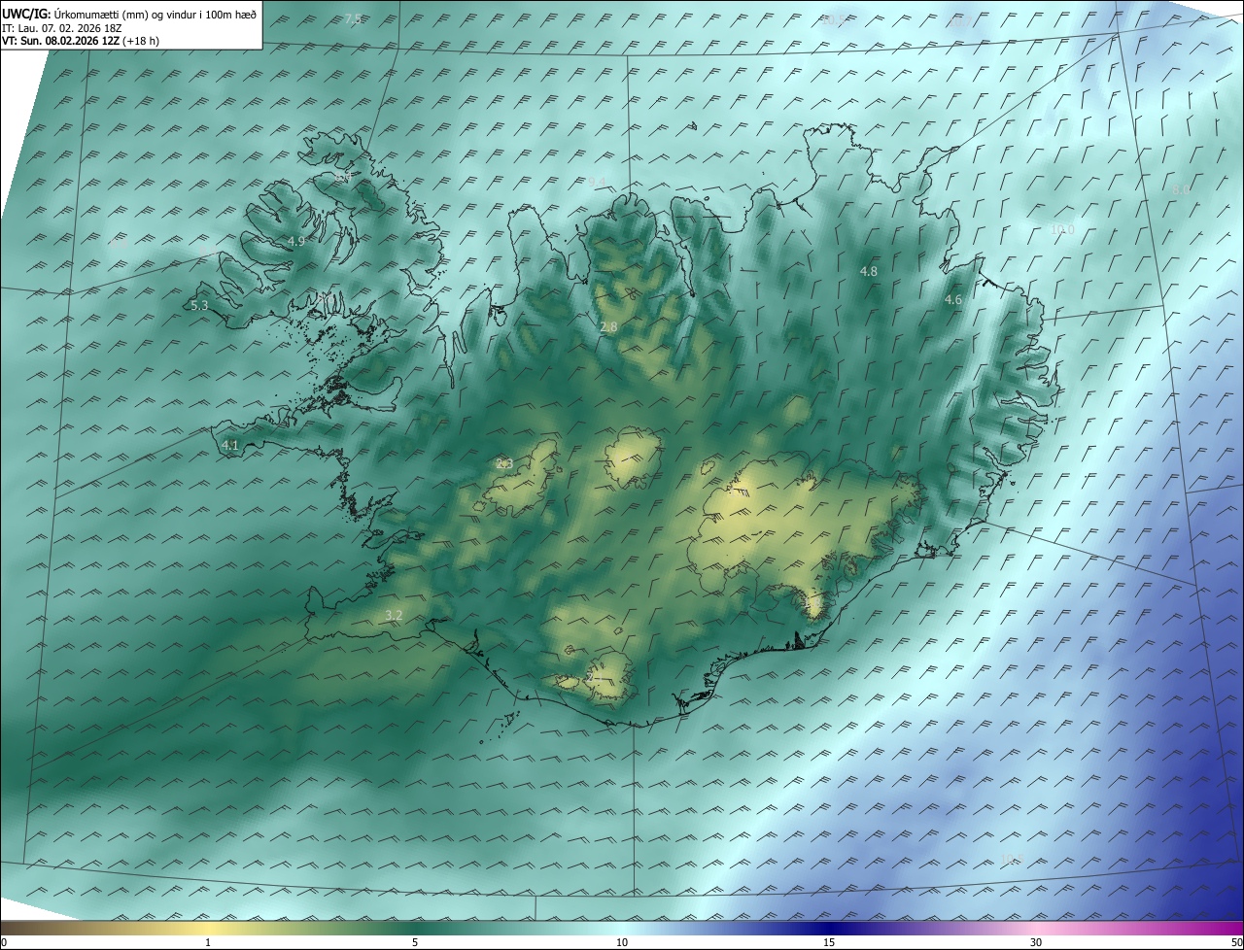This screenshot has width=1244, height=950.
Task: Click the colorbar label 15
Action: pyautogui.click(x=829, y=942)
